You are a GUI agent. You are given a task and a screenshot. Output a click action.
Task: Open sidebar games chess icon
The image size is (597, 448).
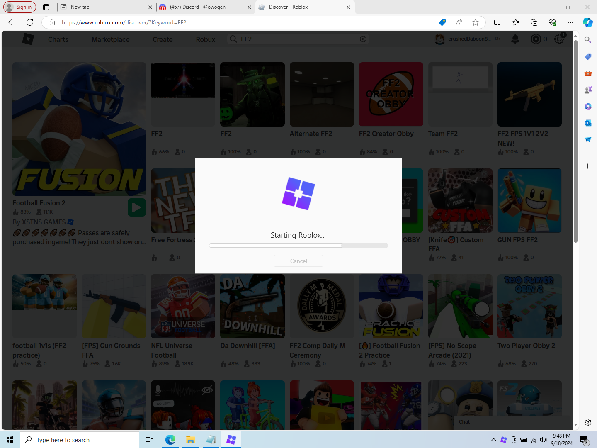588,90
